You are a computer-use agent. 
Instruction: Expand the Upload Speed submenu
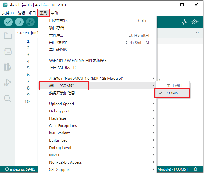click(97, 104)
